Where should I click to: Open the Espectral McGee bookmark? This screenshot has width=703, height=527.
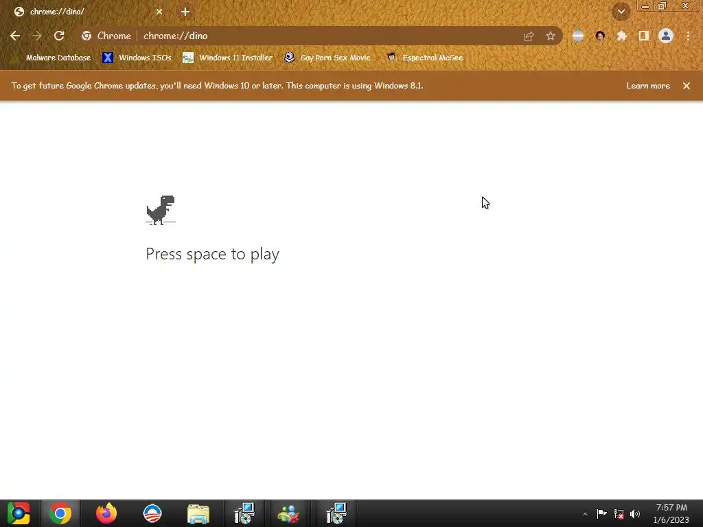425,58
